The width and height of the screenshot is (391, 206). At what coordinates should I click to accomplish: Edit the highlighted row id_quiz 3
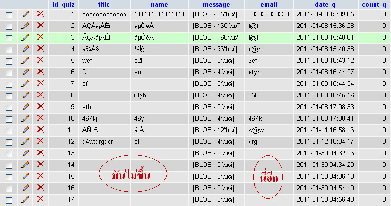point(25,38)
